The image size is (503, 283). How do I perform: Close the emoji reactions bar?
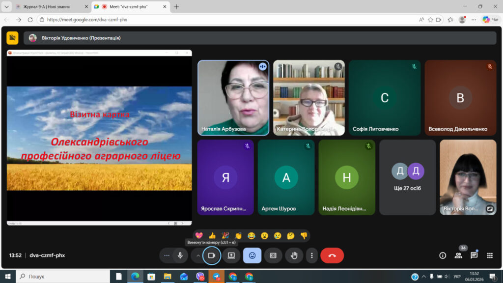pyautogui.click(x=252, y=255)
